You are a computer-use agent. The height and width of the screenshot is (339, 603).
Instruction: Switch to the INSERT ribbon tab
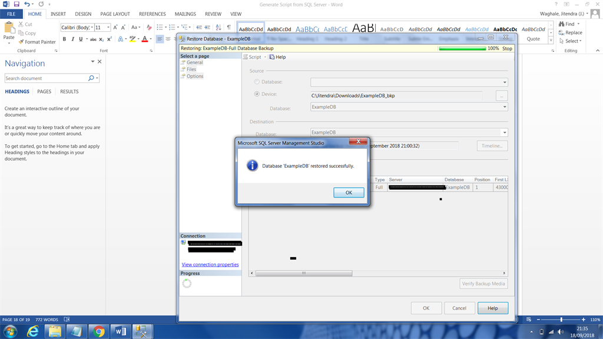click(58, 14)
